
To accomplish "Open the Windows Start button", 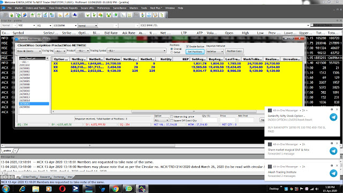I will [x=6, y=189].
